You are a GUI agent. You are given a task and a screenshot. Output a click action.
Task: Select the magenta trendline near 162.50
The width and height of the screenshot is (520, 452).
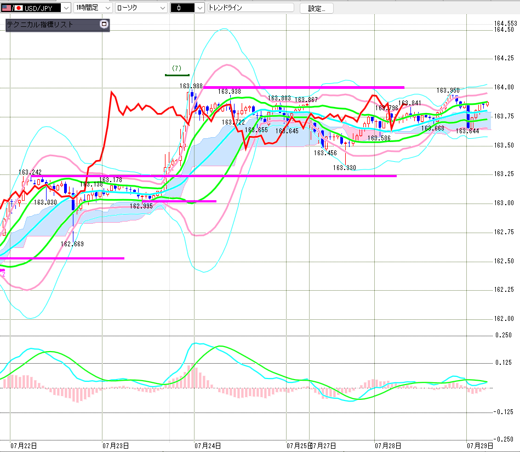pyautogui.click(x=62, y=258)
